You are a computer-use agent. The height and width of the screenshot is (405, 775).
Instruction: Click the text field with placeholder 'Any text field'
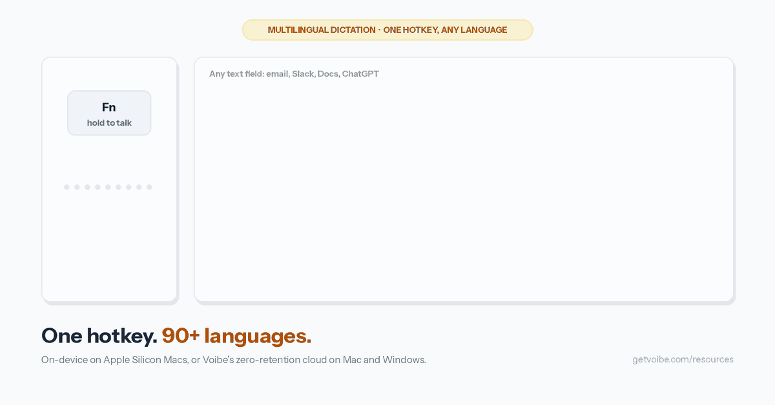pos(464,179)
